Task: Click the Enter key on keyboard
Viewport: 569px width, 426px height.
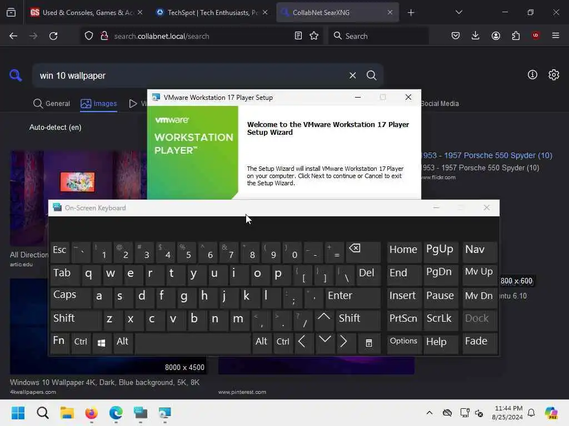Action: click(353, 297)
